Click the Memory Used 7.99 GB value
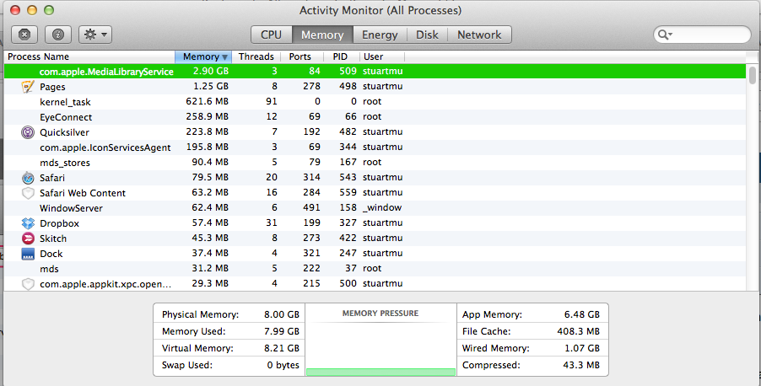The image size is (761, 386). (x=282, y=331)
